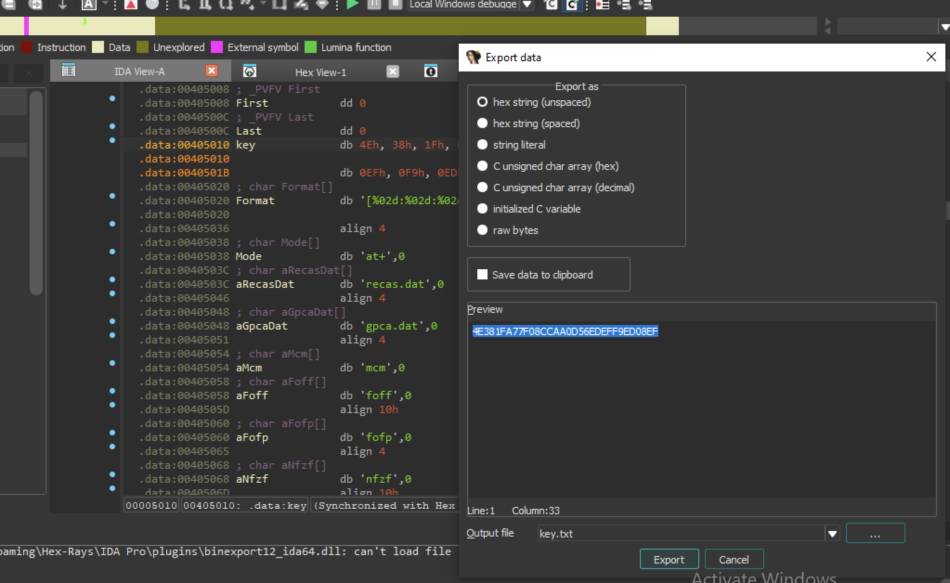Click the 'Format' label in disassembly
The width and height of the screenshot is (950, 583).
pyautogui.click(x=255, y=201)
